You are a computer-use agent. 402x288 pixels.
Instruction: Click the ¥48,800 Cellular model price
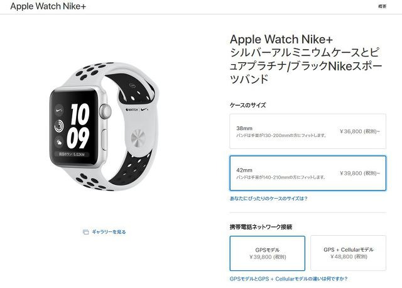[349, 257]
